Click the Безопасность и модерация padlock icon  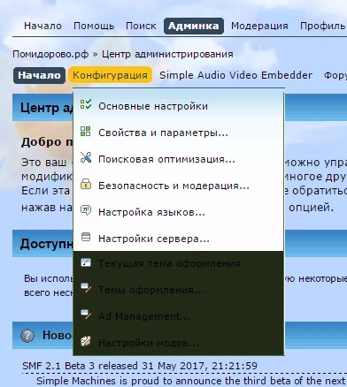coord(86,184)
